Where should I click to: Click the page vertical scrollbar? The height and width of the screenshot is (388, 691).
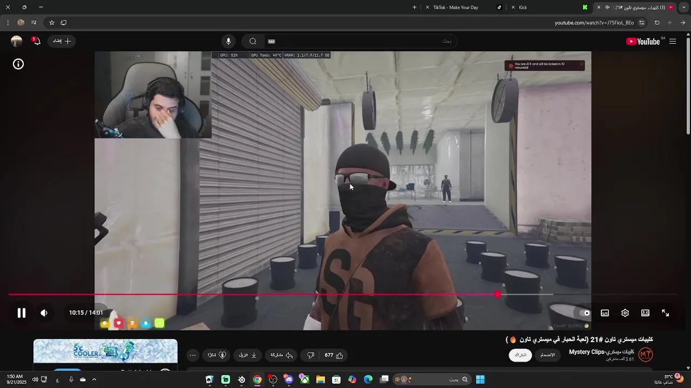click(688, 86)
